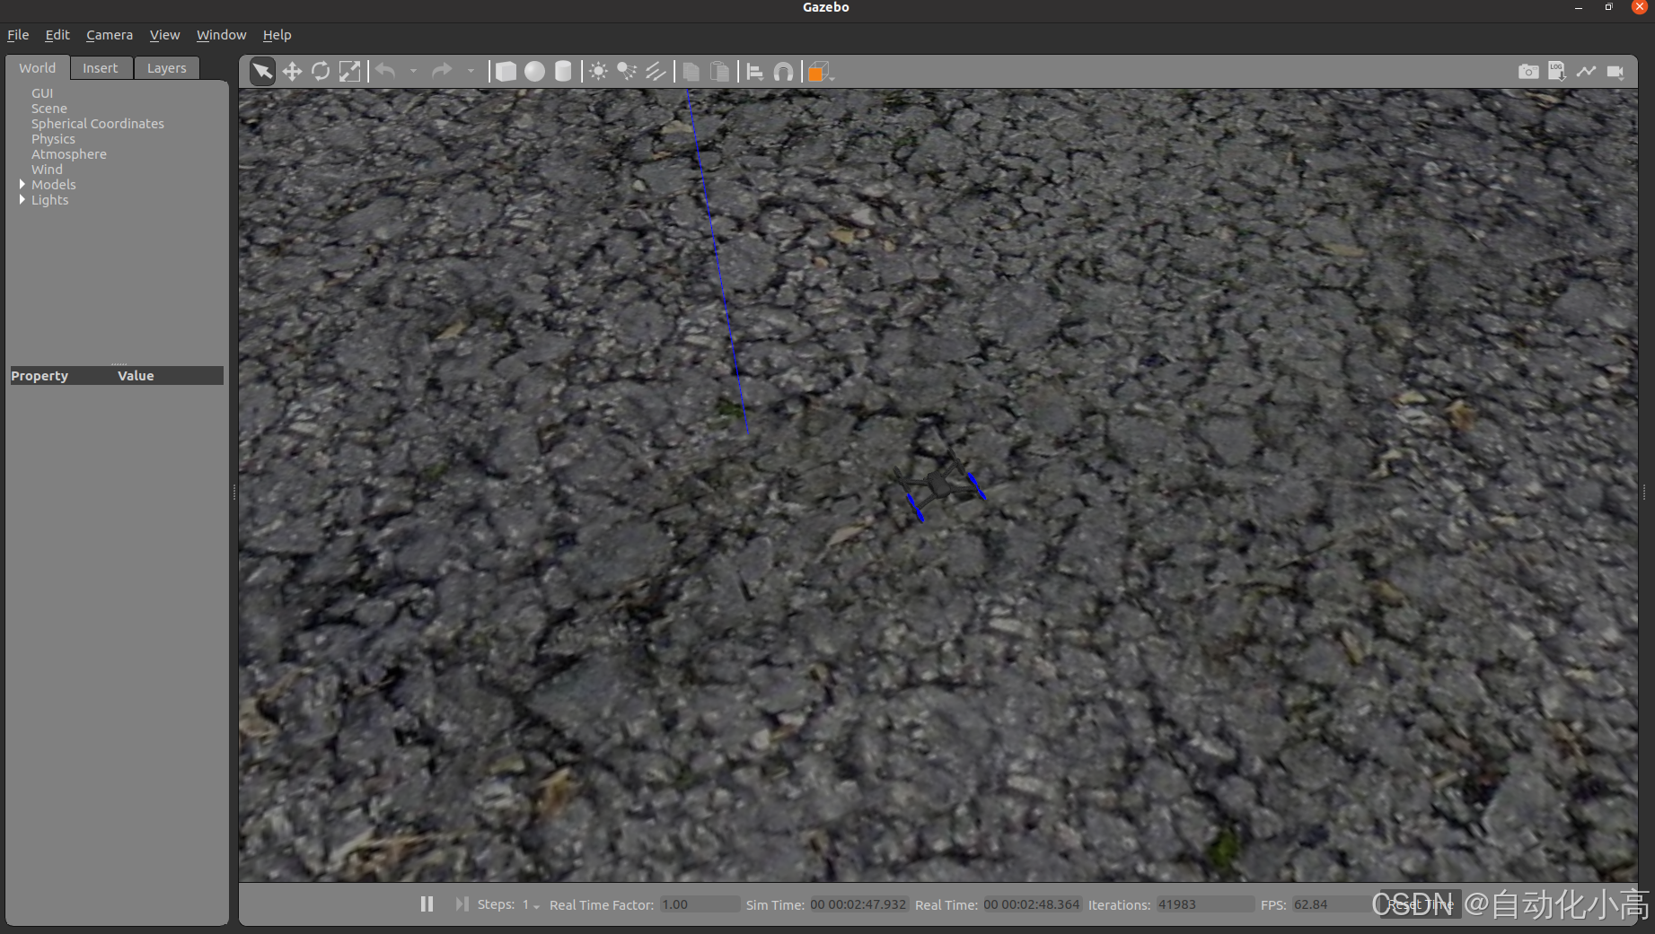This screenshot has width=1655, height=934.
Task: Click the redo arrow icon
Action: 442,71
